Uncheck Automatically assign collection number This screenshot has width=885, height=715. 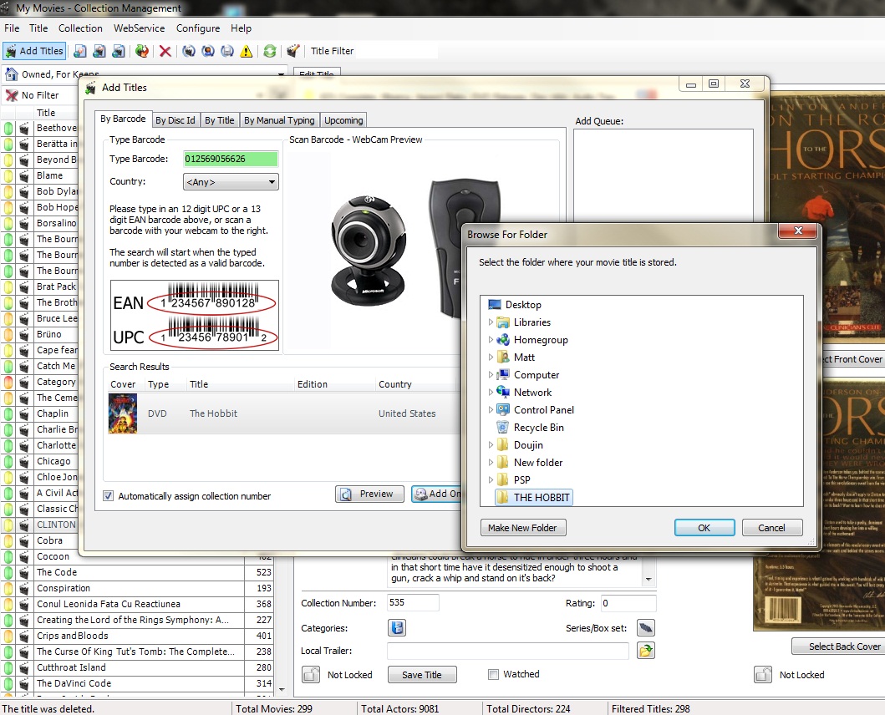tap(108, 495)
